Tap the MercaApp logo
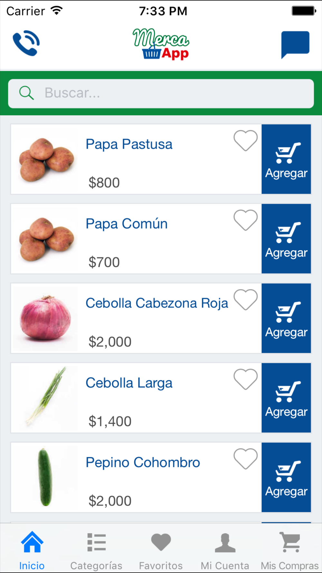This screenshot has width=322, height=573. (x=161, y=44)
